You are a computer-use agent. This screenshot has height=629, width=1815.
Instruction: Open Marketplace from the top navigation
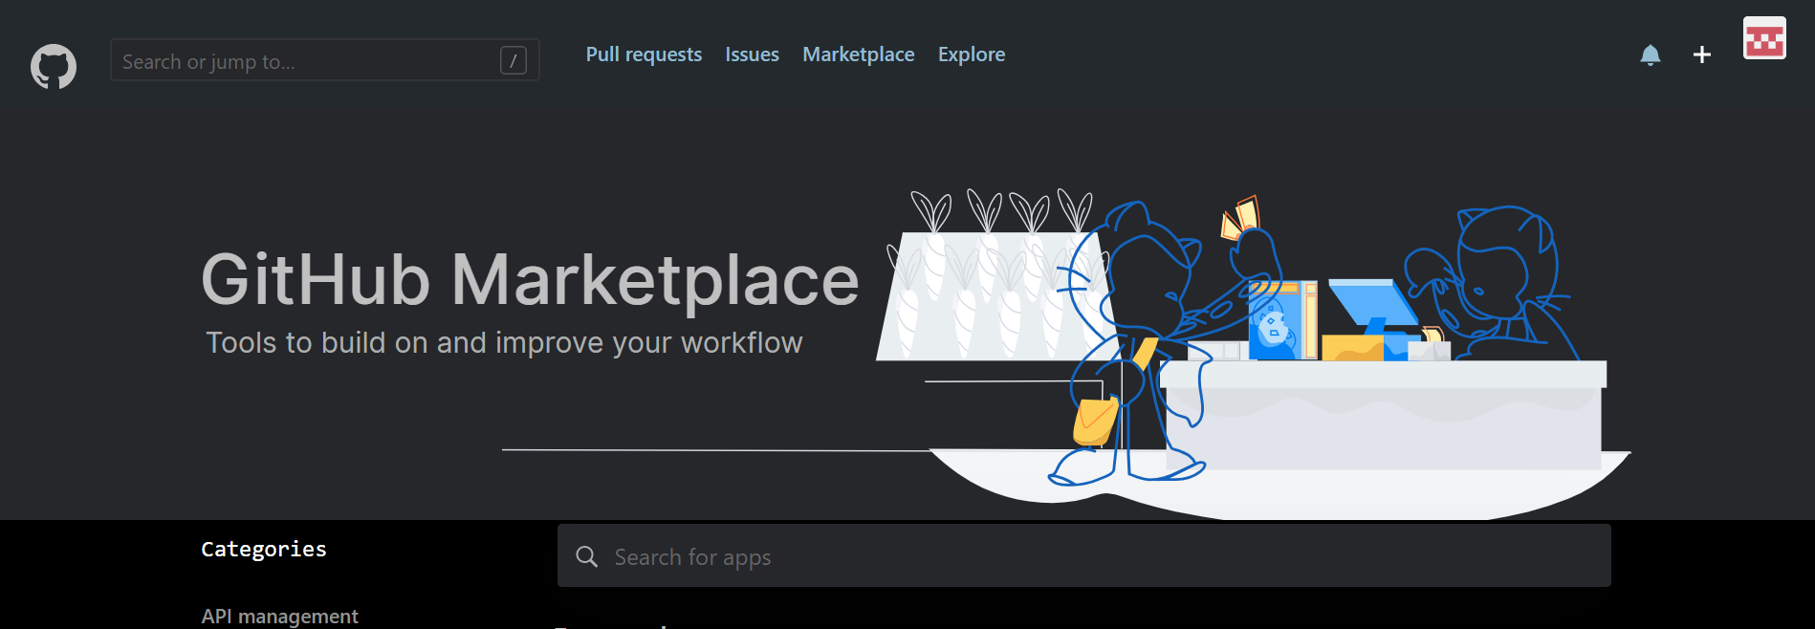(x=858, y=54)
